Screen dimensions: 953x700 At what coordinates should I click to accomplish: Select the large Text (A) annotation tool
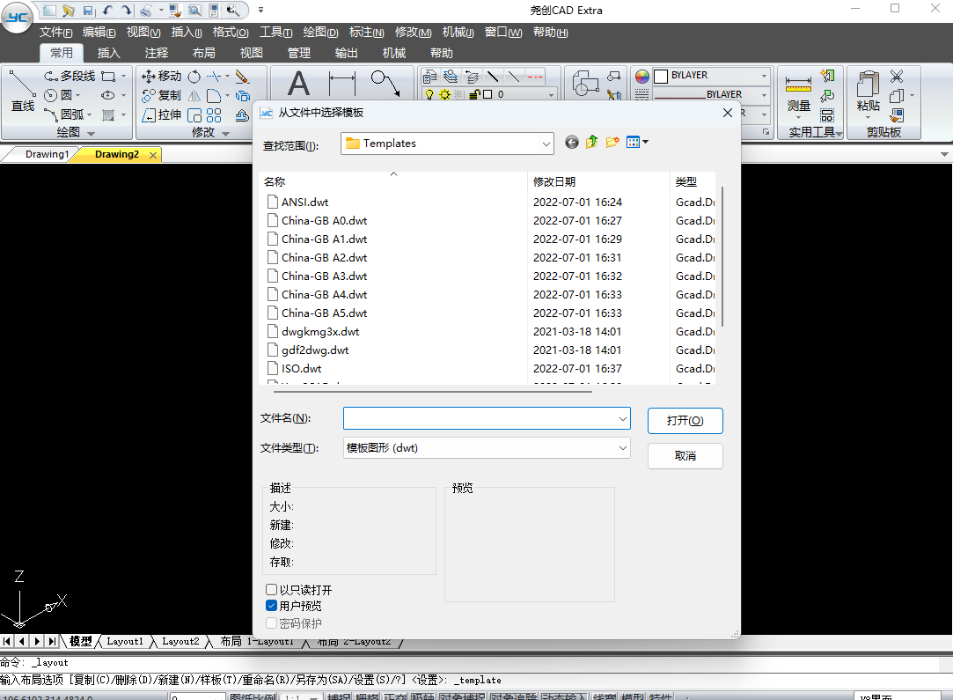297,84
